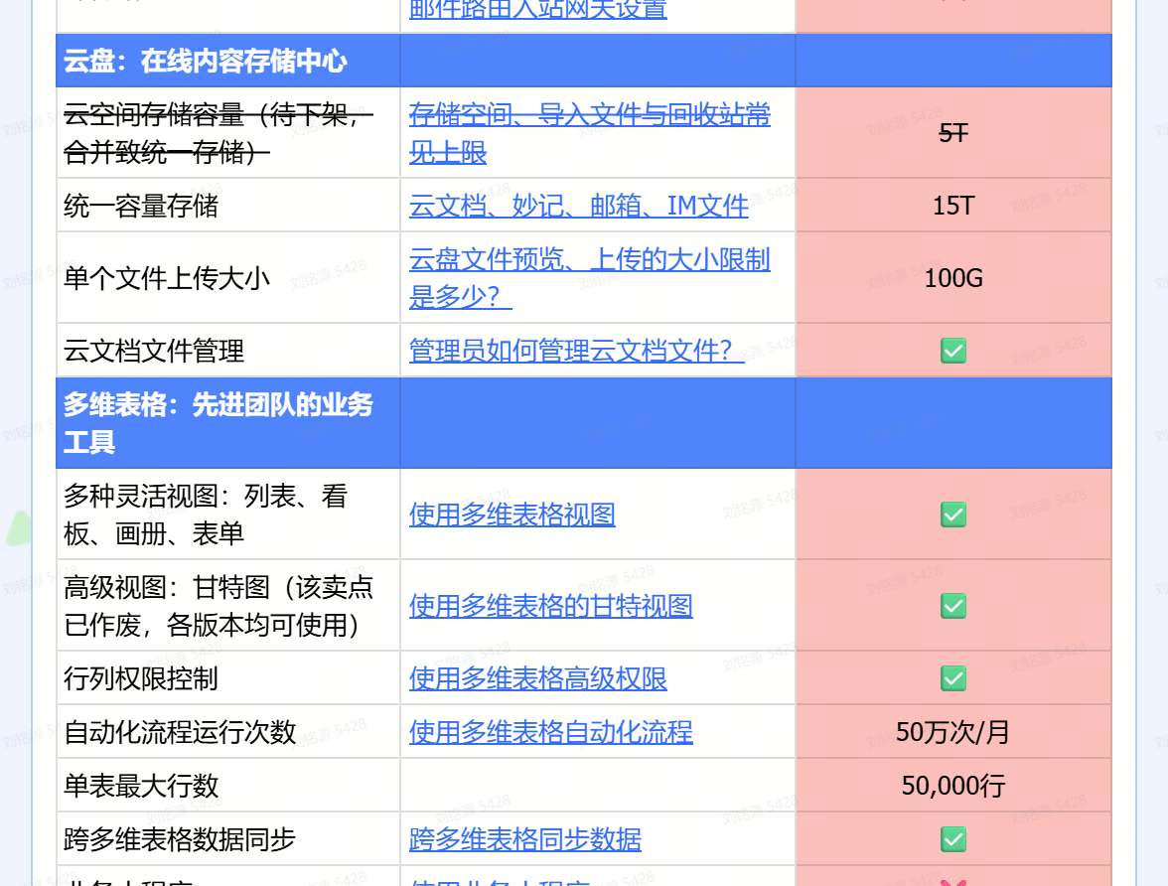The width and height of the screenshot is (1168, 886).
Task: Select the struck-through 云空间存储容量 cell
Action: (228, 133)
